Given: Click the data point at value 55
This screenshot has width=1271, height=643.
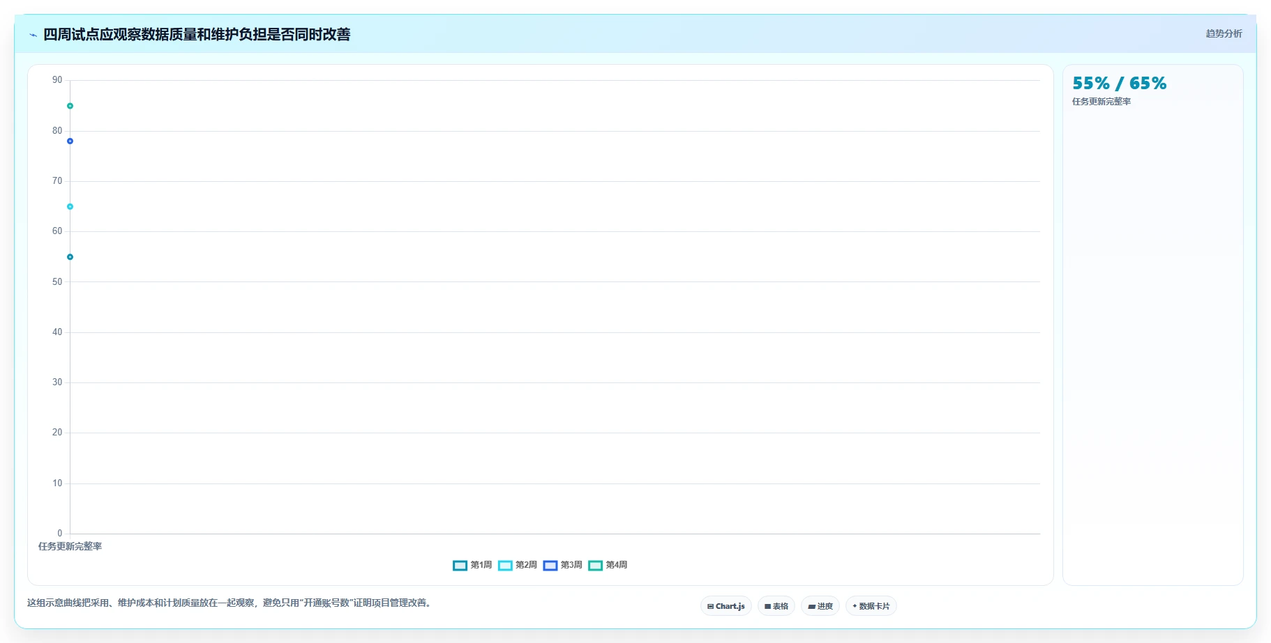Looking at the screenshot, I should pyautogui.click(x=70, y=257).
